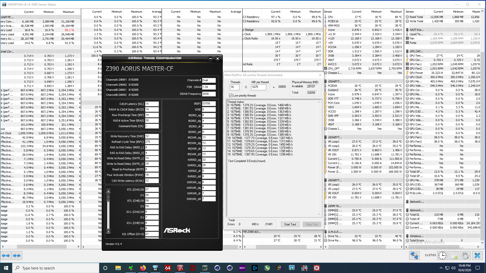Click the thread status scrollbar up arrow

tap(319, 102)
